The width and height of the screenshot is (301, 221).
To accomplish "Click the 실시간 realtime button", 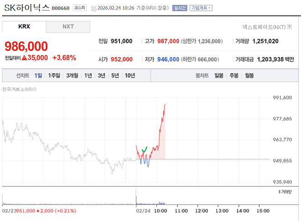I will tap(180, 8).
